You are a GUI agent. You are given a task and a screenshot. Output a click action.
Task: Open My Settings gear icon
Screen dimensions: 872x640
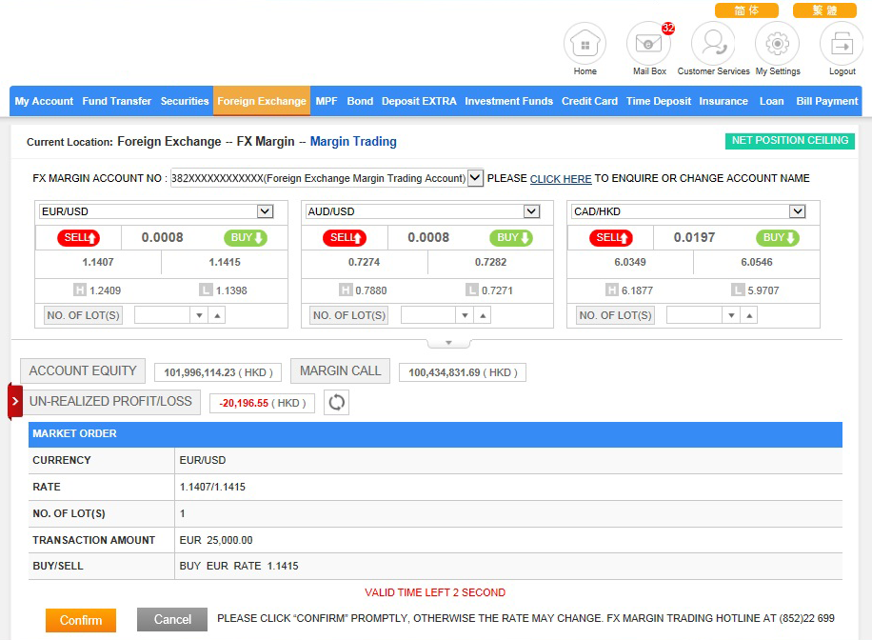pos(777,44)
